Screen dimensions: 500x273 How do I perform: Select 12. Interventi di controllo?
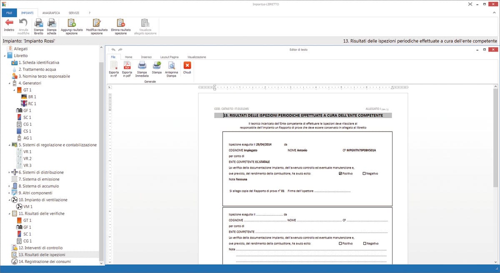pos(37,248)
